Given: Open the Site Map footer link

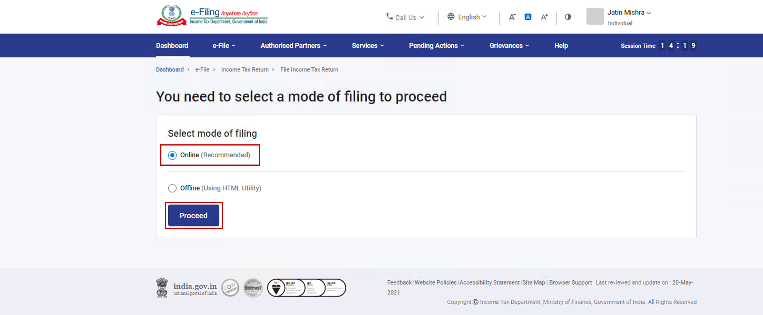Looking at the screenshot, I should (x=534, y=282).
